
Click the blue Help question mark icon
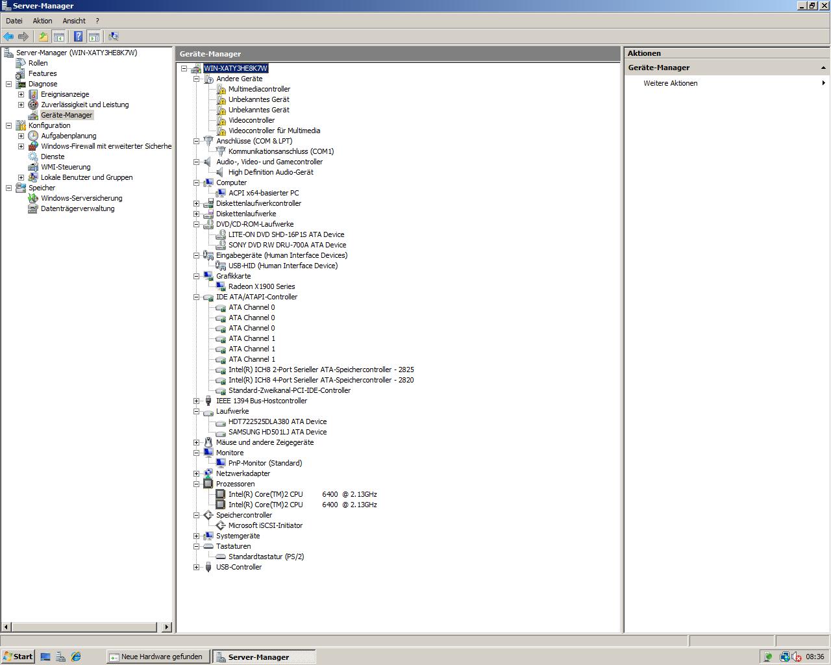point(78,36)
